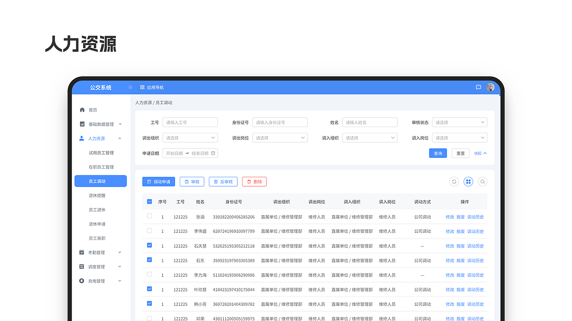Open 员工离职 in sidebar

[x=97, y=239]
